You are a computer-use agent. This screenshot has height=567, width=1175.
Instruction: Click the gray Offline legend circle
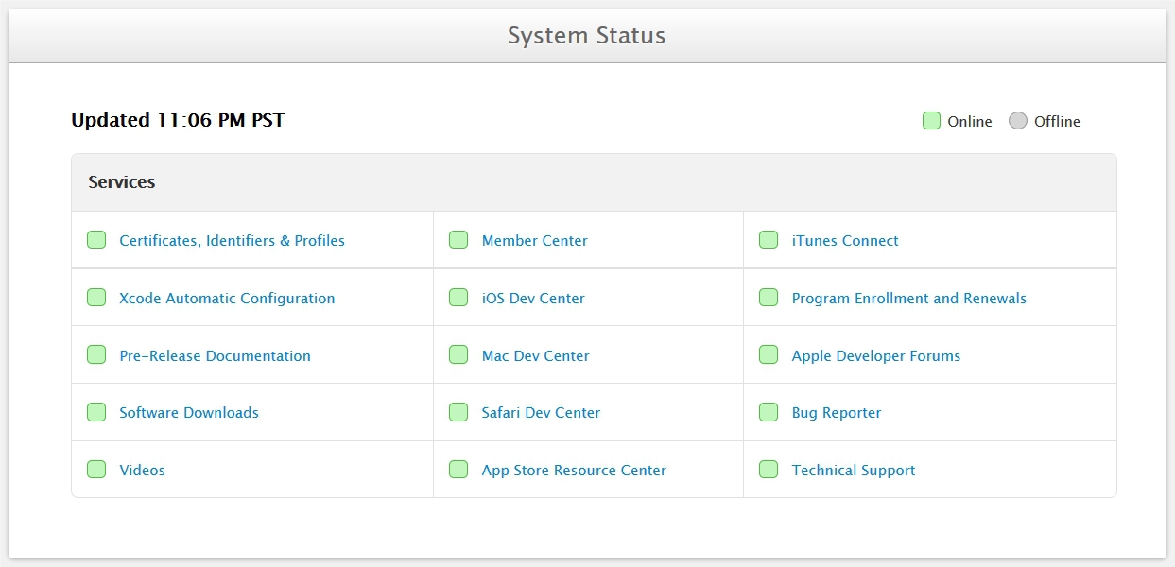1017,121
